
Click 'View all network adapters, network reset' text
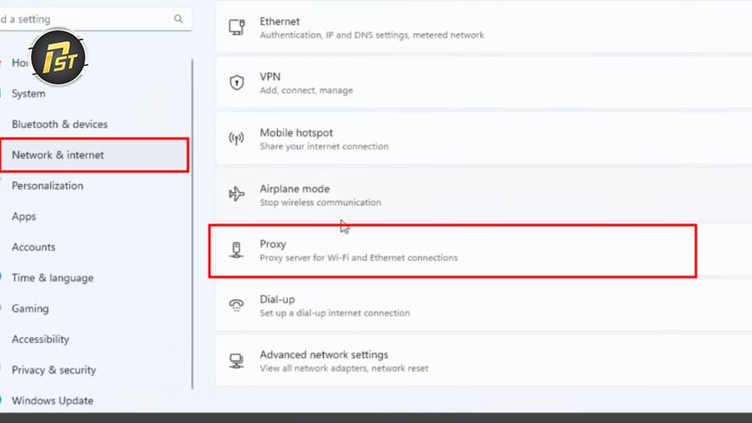tap(344, 369)
